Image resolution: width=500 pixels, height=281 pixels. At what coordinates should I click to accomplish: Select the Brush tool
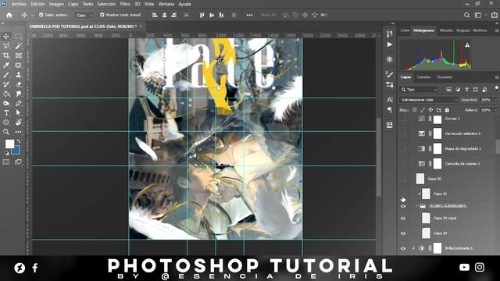click(6, 75)
